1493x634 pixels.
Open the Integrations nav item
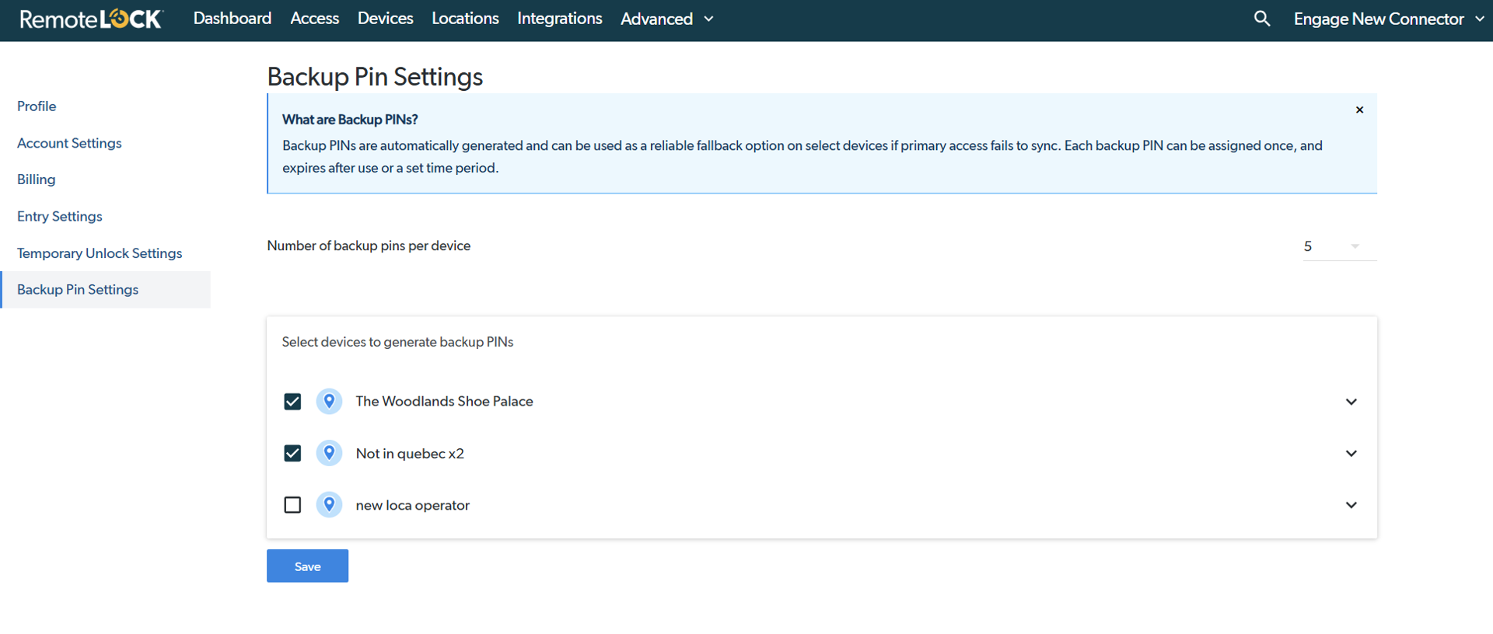tap(560, 18)
